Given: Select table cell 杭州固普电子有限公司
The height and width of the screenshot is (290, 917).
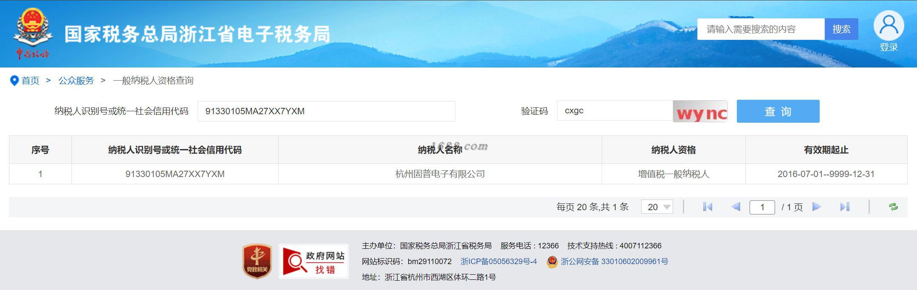Looking at the screenshot, I should pos(440,174).
